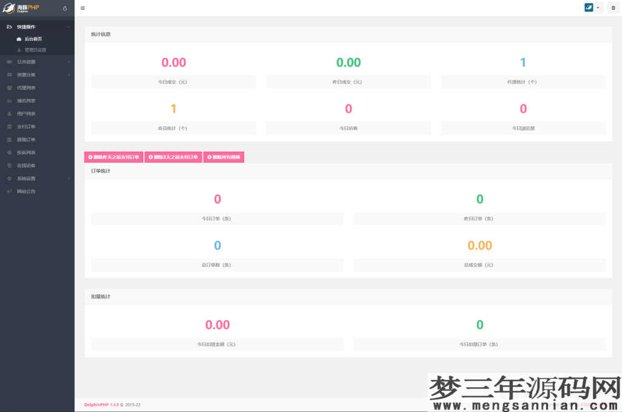Select the 支付订单 card icon in sidebar

point(9,126)
